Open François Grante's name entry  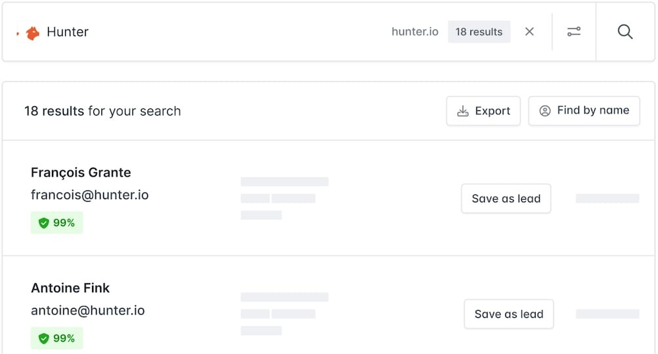pyautogui.click(x=81, y=173)
